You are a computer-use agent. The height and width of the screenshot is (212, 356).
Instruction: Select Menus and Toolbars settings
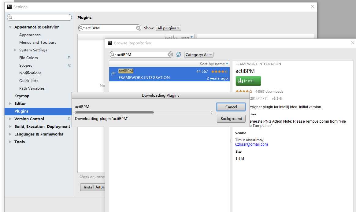[38, 43]
